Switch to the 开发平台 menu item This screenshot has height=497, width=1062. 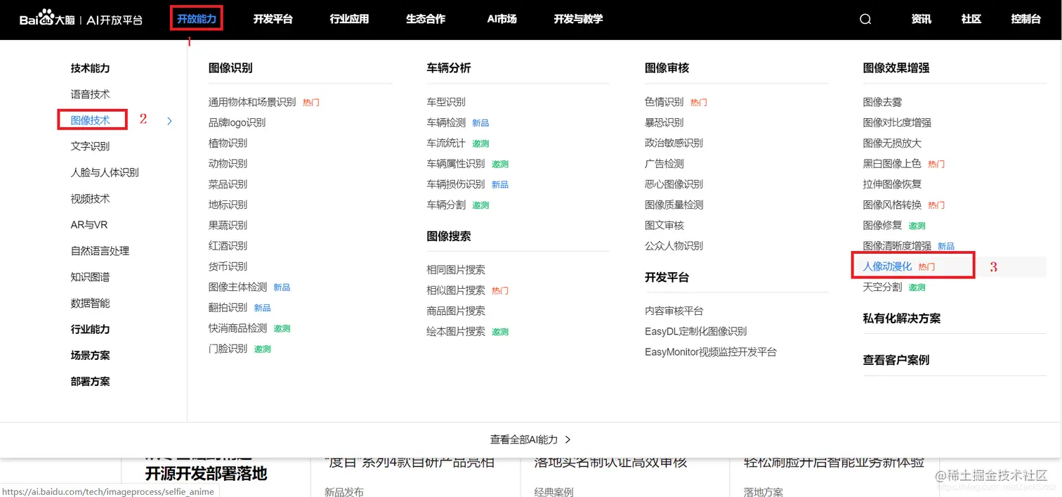(x=273, y=19)
